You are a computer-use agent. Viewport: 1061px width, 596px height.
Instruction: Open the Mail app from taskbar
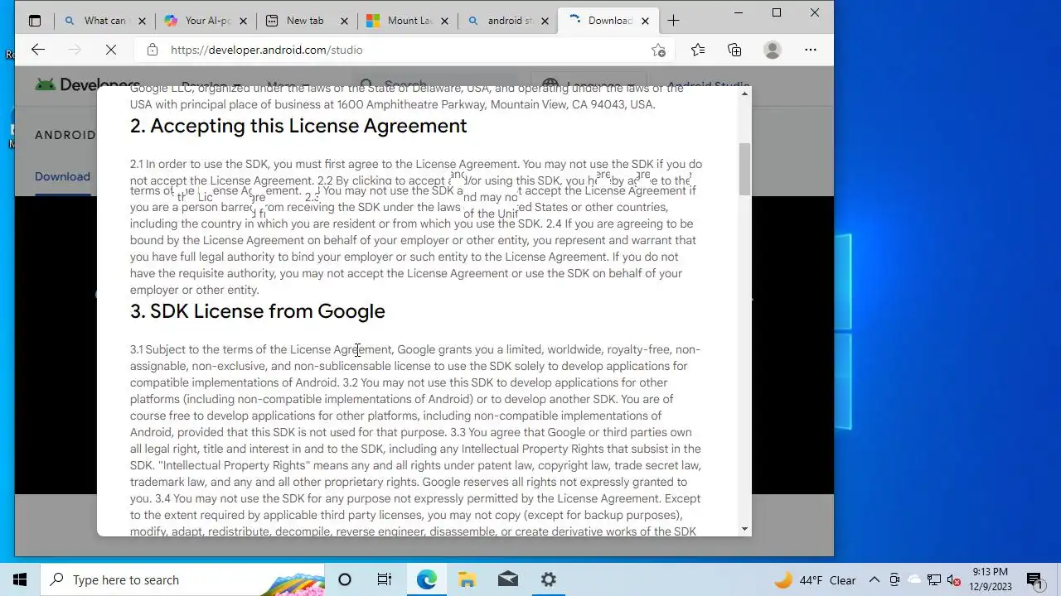coord(508,579)
